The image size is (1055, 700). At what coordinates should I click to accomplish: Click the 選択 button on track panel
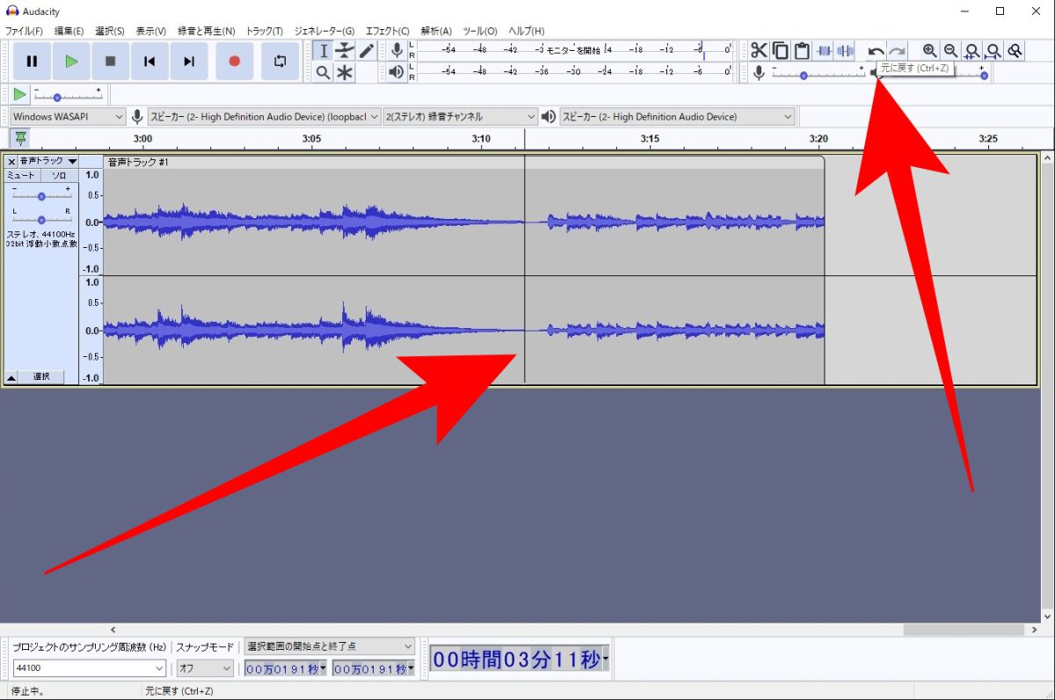41,376
